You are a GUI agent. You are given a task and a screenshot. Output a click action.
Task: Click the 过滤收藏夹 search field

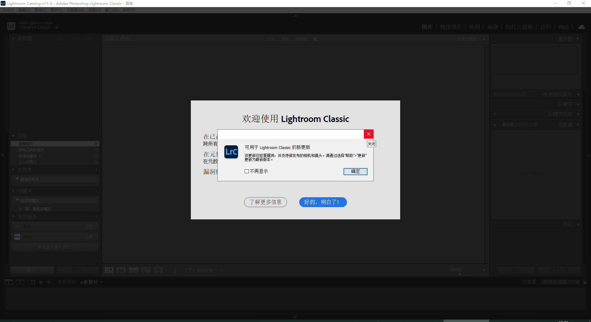tap(55, 201)
